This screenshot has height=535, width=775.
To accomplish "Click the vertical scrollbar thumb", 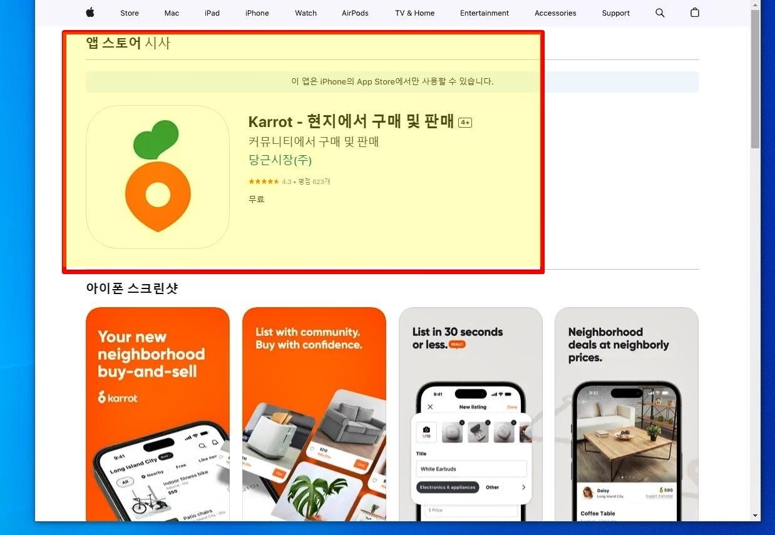I will pyautogui.click(x=756, y=78).
